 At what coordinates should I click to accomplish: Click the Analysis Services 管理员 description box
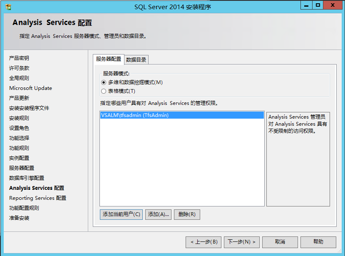(298, 159)
